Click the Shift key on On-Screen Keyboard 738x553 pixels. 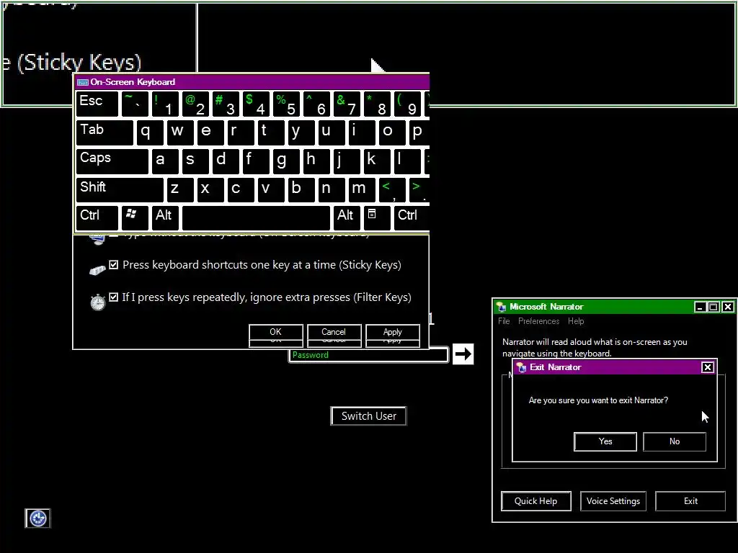[x=120, y=190]
